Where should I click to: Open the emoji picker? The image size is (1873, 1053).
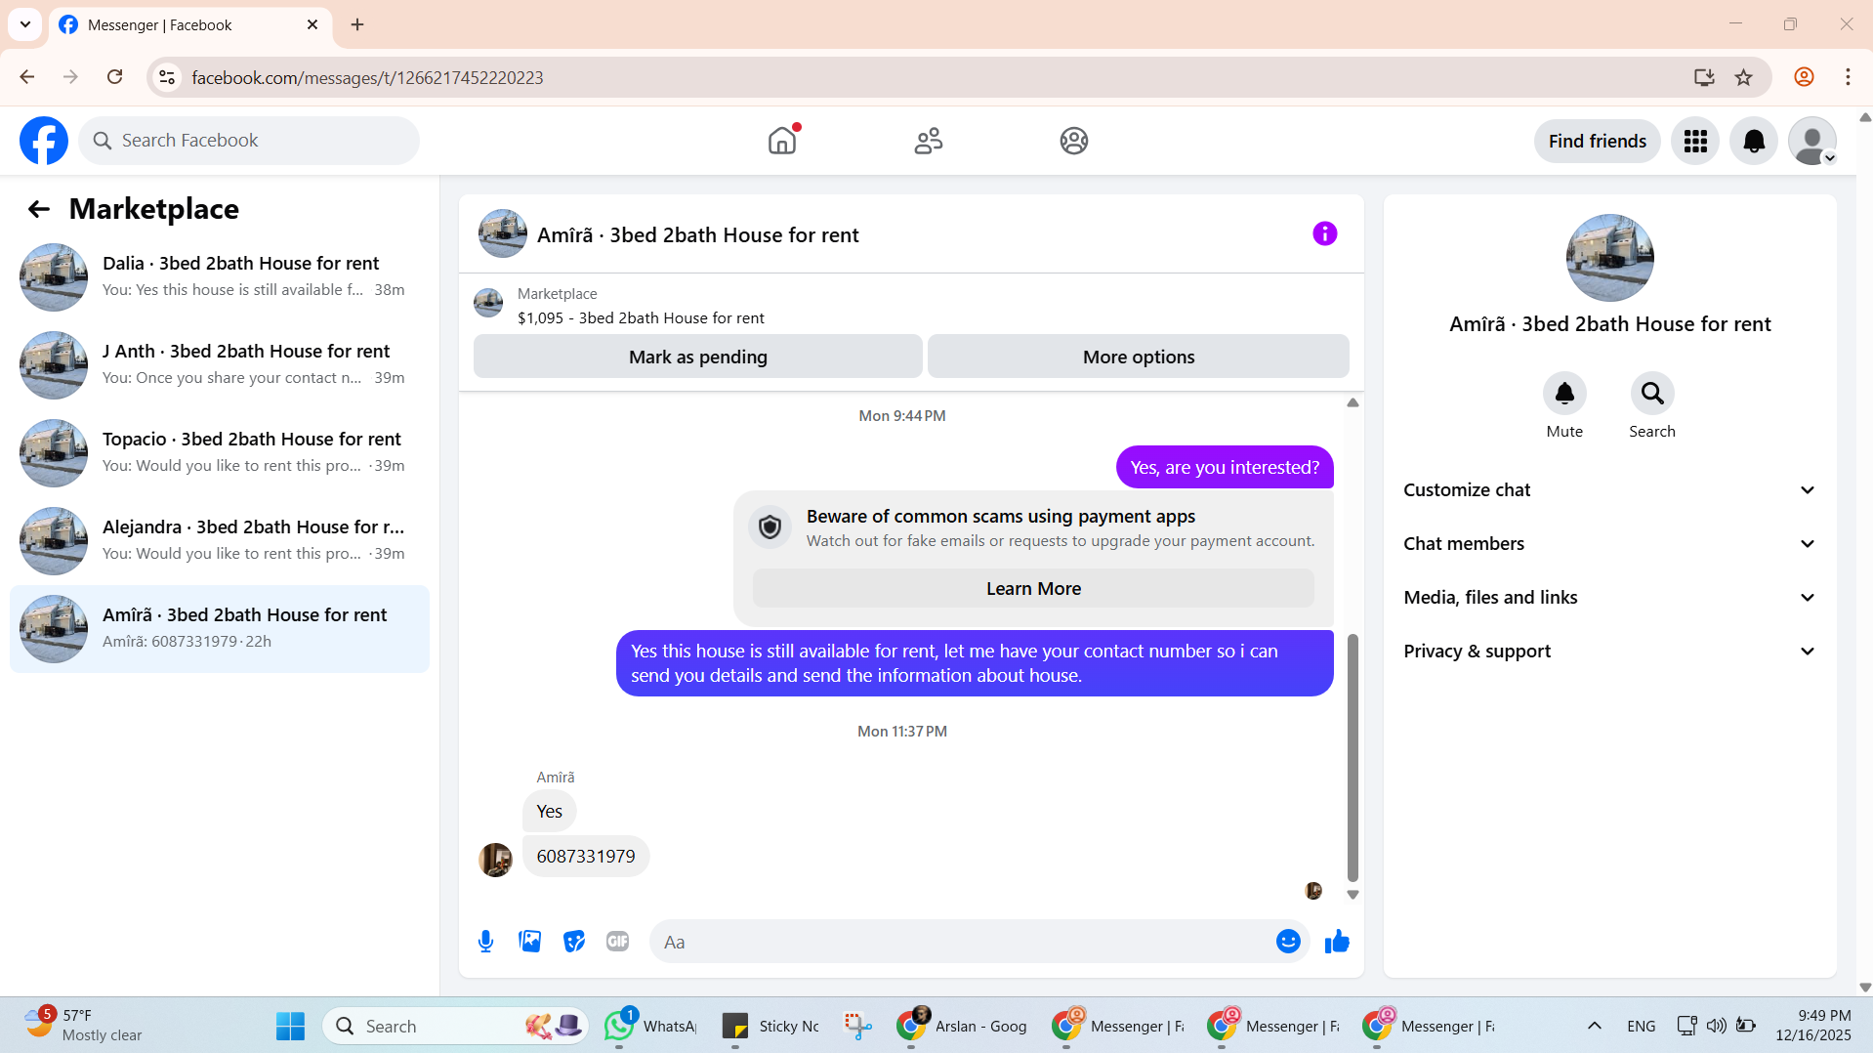coord(1288,942)
